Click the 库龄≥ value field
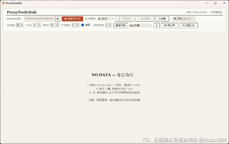 tap(53, 25)
